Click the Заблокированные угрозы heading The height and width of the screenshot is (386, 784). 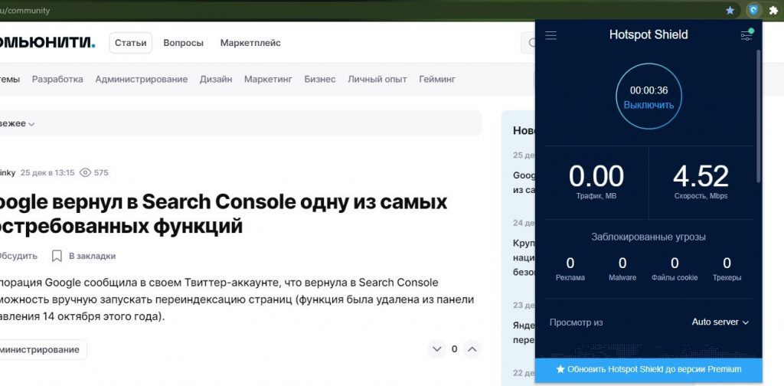click(x=648, y=237)
